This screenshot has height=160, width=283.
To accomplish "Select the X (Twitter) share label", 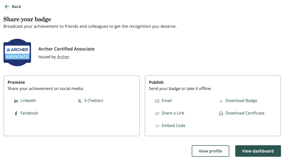I will tap(93, 101).
